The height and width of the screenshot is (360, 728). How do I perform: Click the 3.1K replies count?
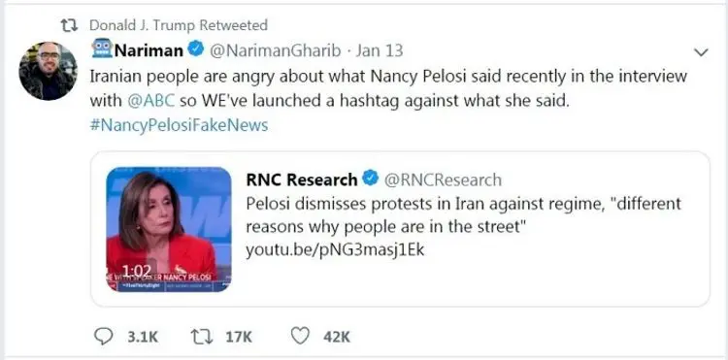point(143,337)
